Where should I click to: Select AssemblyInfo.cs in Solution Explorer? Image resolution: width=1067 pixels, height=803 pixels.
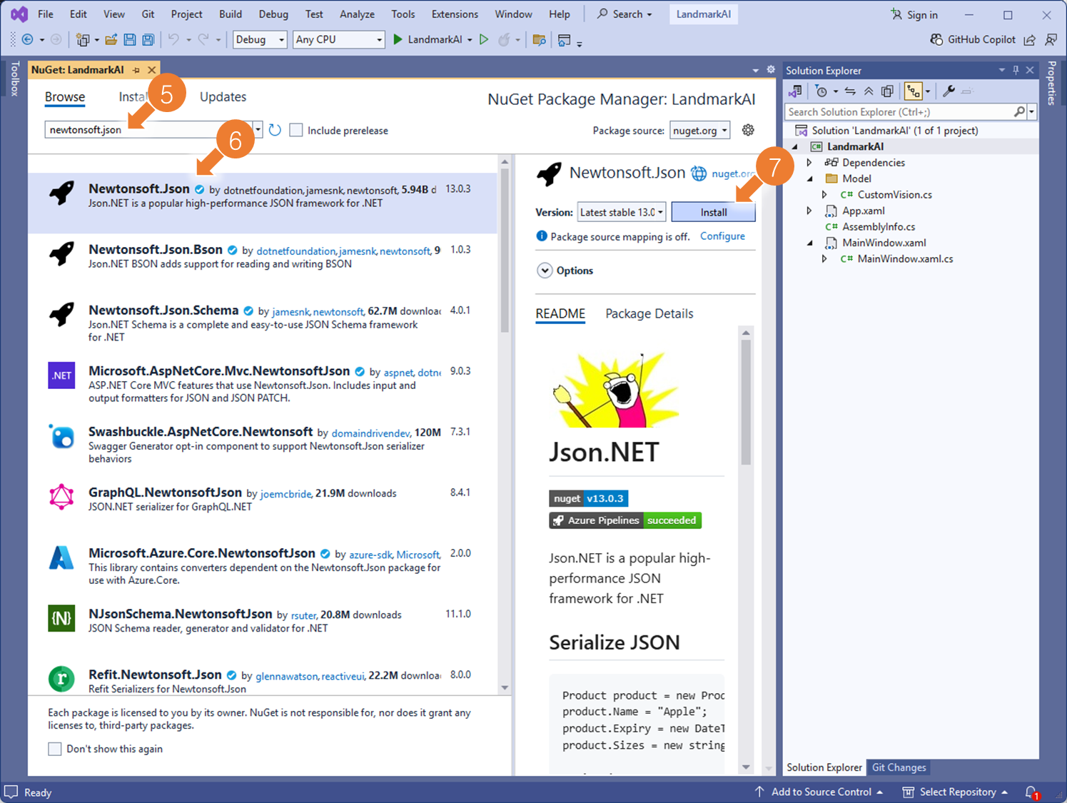pyautogui.click(x=879, y=227)
